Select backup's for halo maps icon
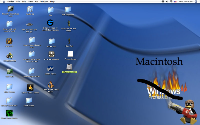This screenshot has width=200, height=125. tap(69, 24)
